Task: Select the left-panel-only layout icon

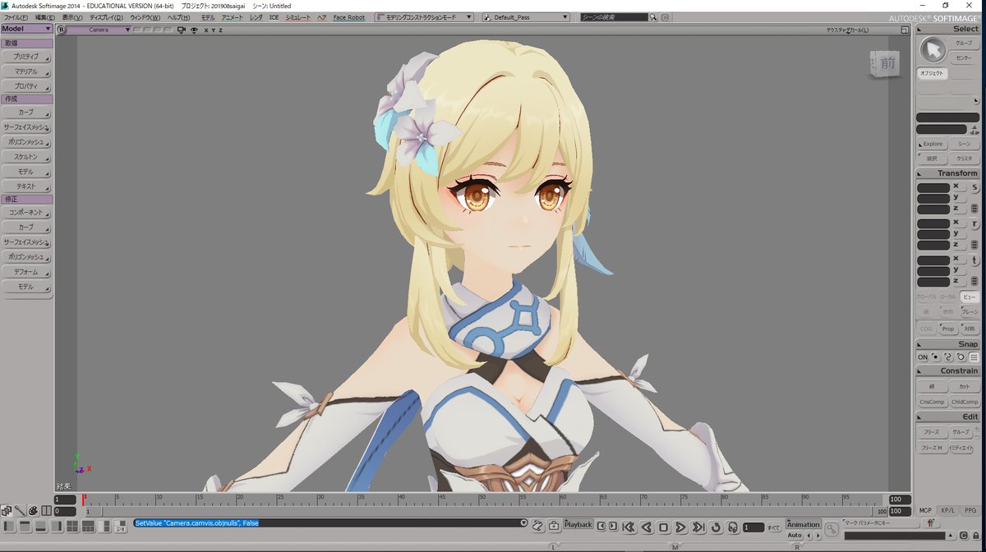Action: (x=9, y=527)
